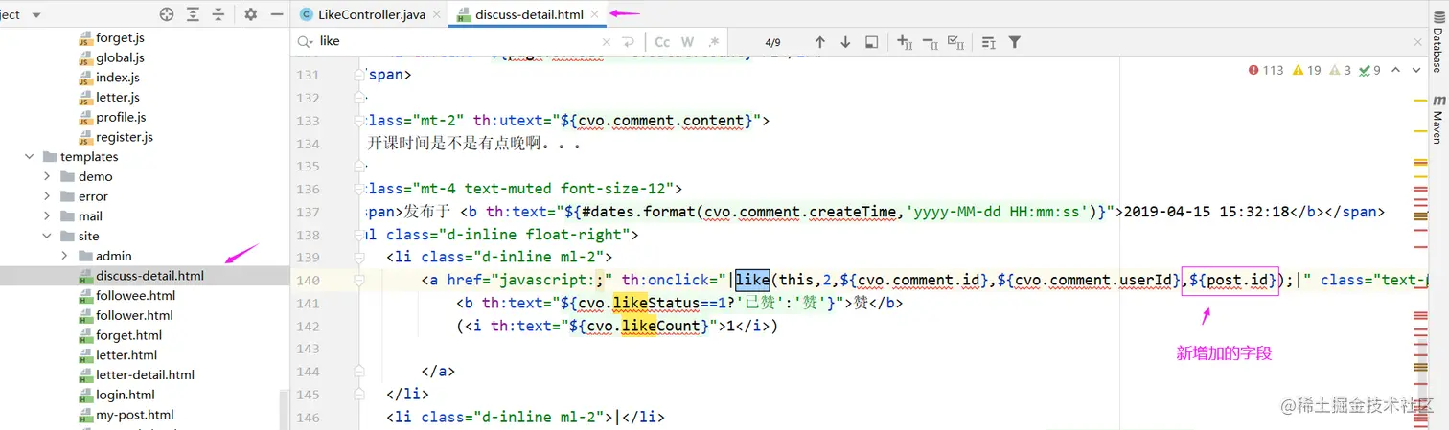1449x430 pixels.
Task: Open Project panel gear options
Action: 251,14
